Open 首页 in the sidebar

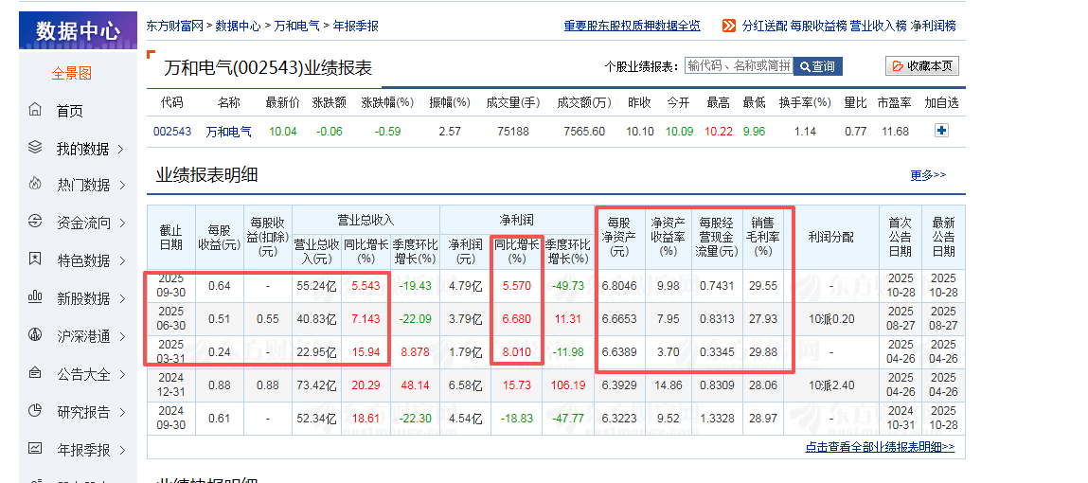69,111
